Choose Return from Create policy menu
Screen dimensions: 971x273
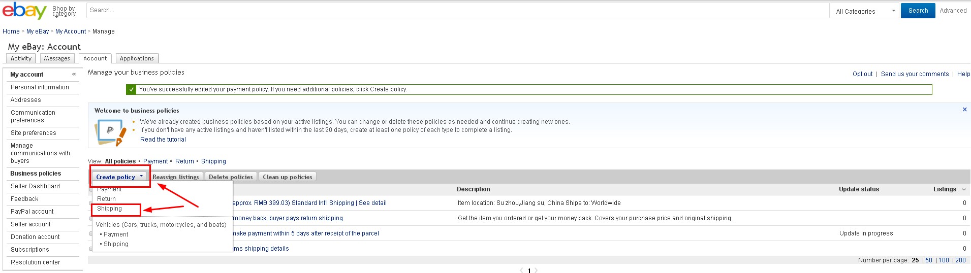pyautogui.click(x=107, y=199)
